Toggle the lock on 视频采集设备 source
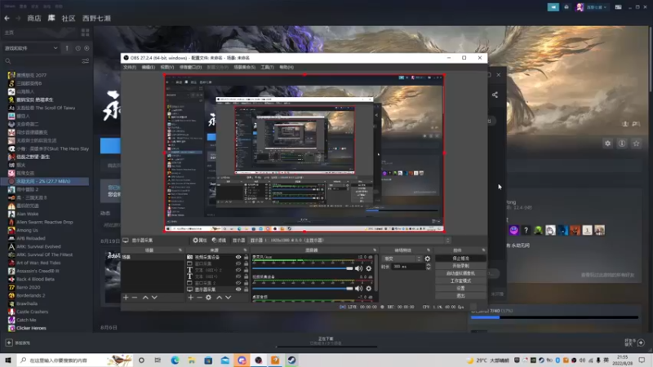The height and width of the screenshot is (367, 653). pyautogui.click(x=246, y=257)
